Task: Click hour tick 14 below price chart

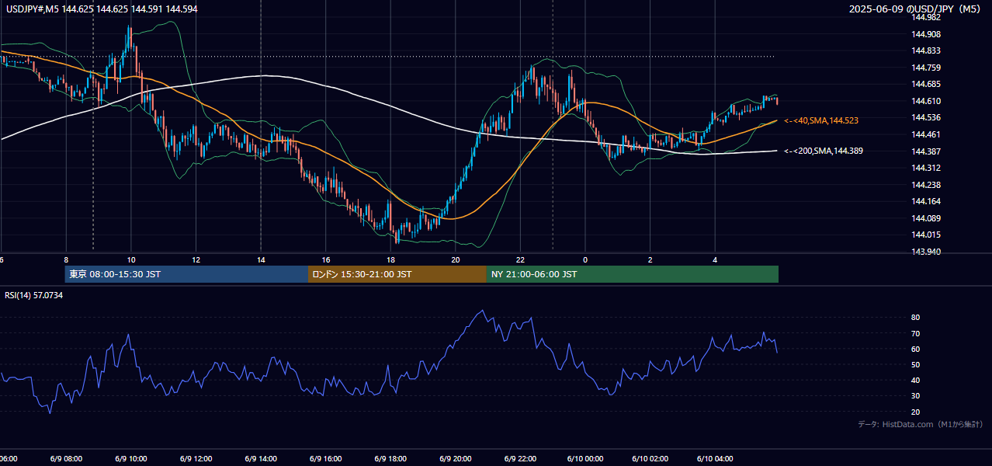Action: click(x=261, y=259)
